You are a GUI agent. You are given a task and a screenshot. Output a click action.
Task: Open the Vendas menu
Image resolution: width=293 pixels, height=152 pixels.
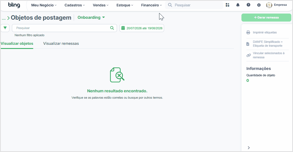[101, 5]
